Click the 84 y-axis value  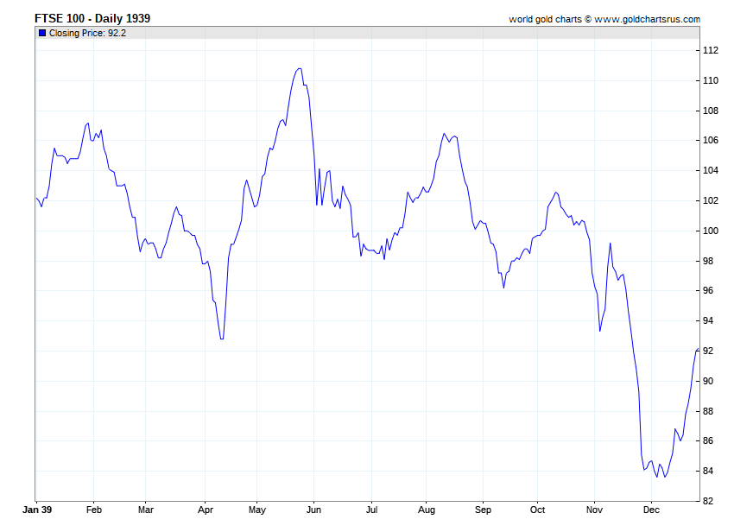708,471
